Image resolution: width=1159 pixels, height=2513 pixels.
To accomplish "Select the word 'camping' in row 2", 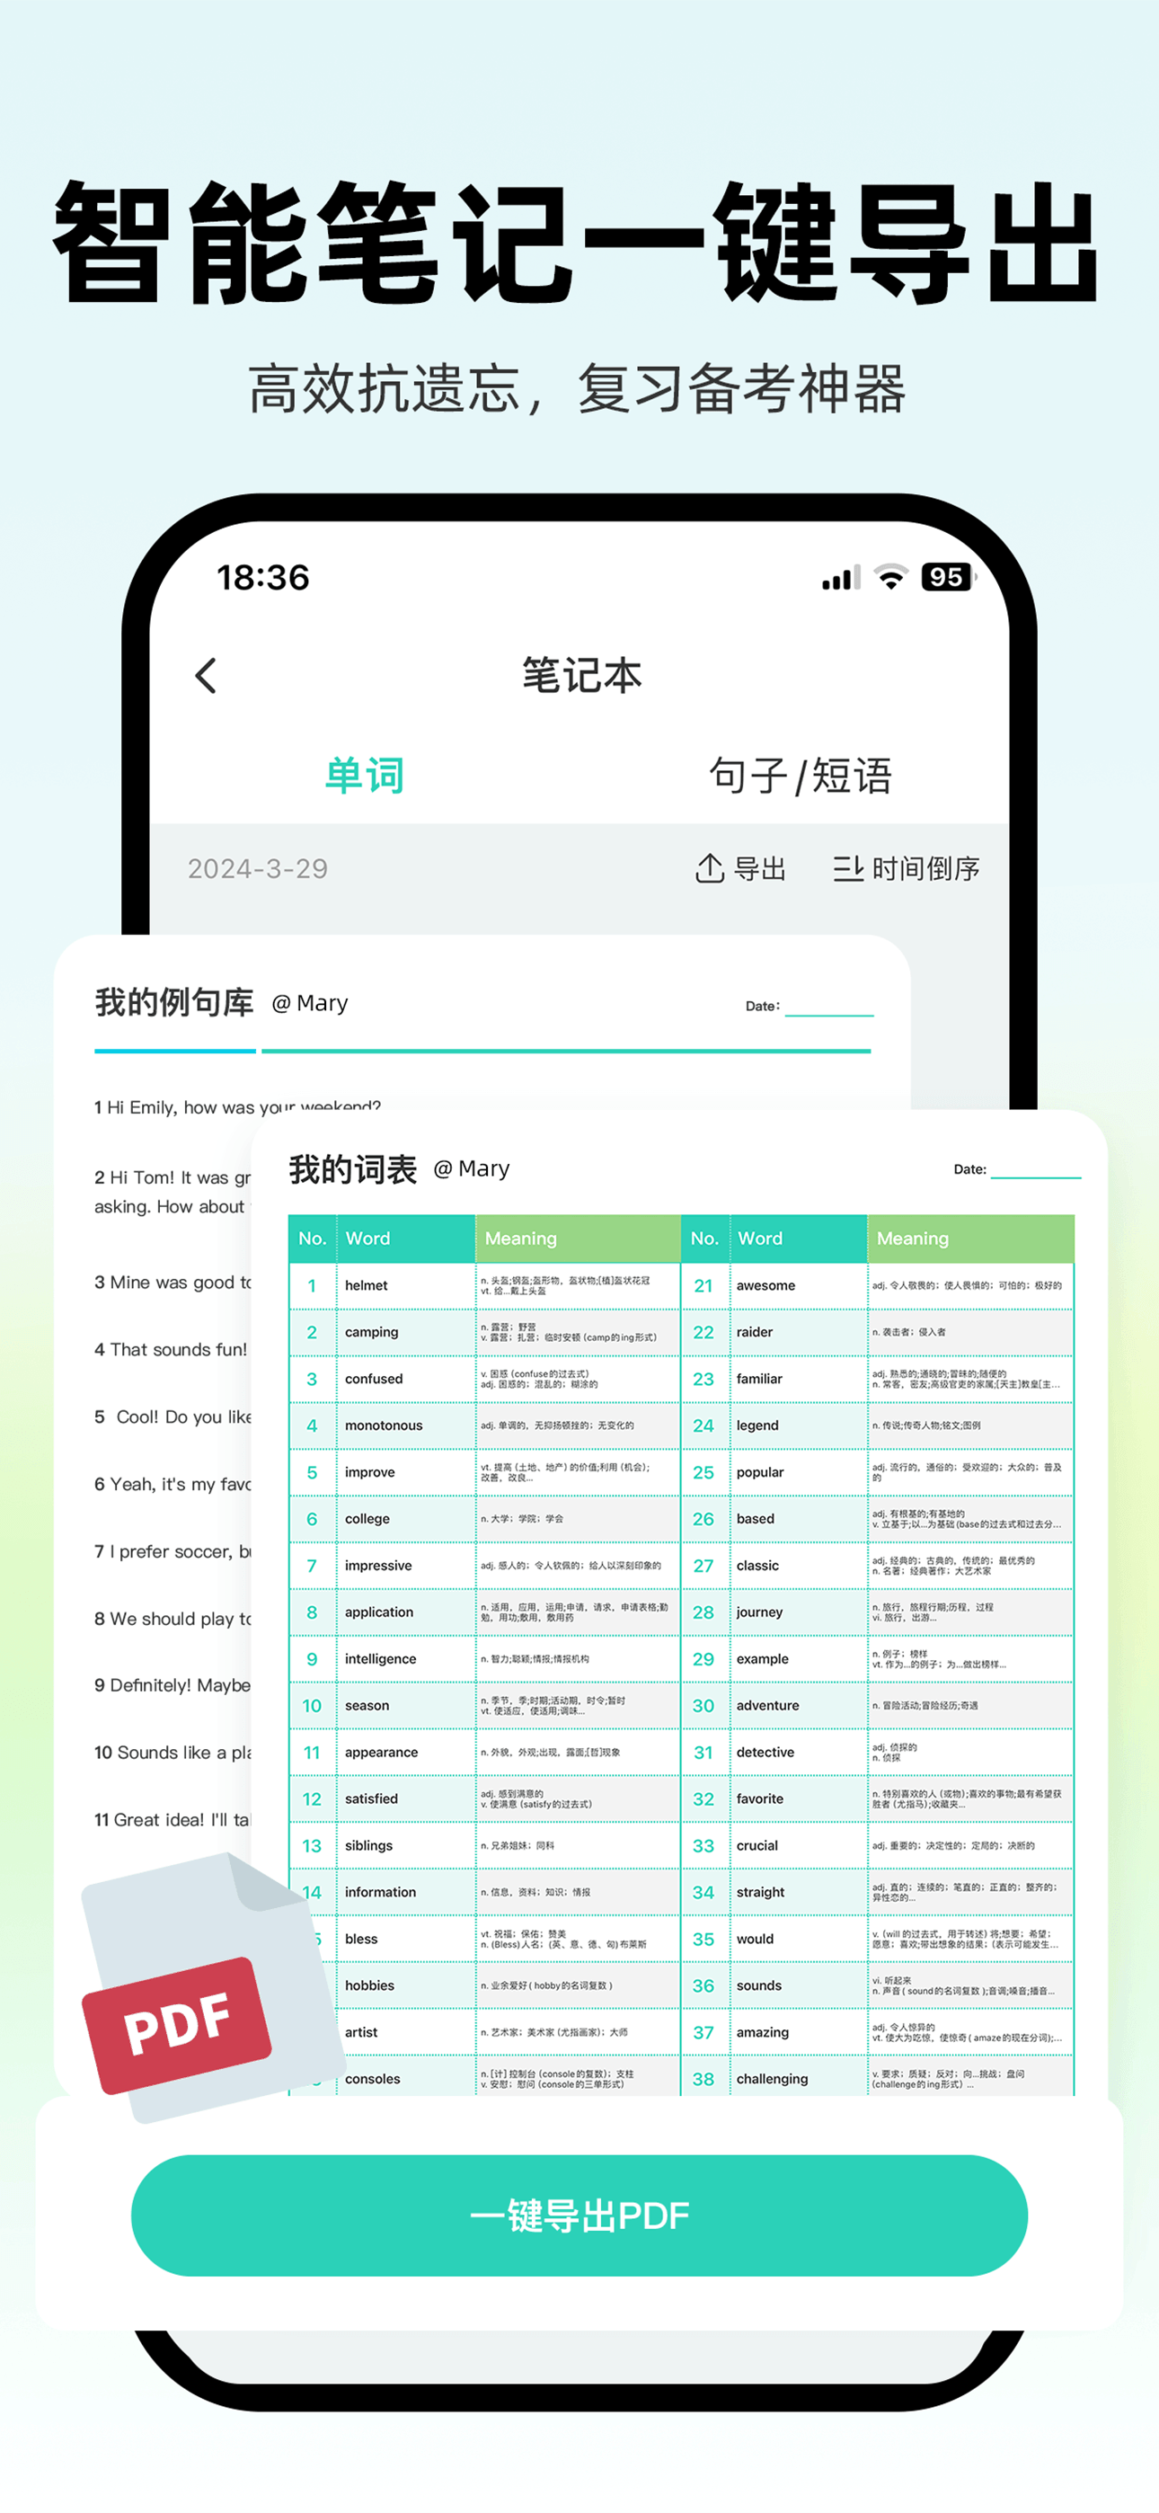I will (372, 1332).
